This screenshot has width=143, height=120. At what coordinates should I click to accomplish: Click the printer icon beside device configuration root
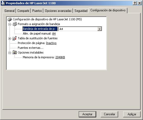pos(10,19)
